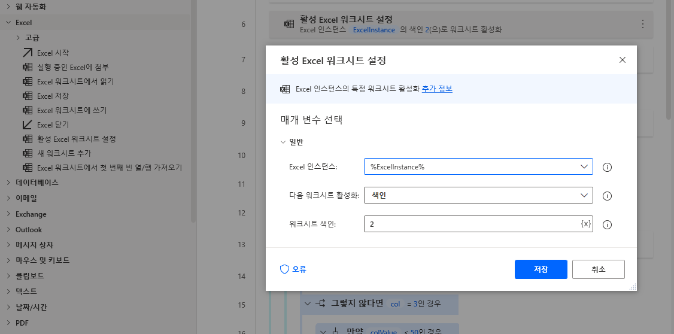Click the 새 워크시트 추가 icon
Screen dimensions: 674x334
tap(28, 153)
